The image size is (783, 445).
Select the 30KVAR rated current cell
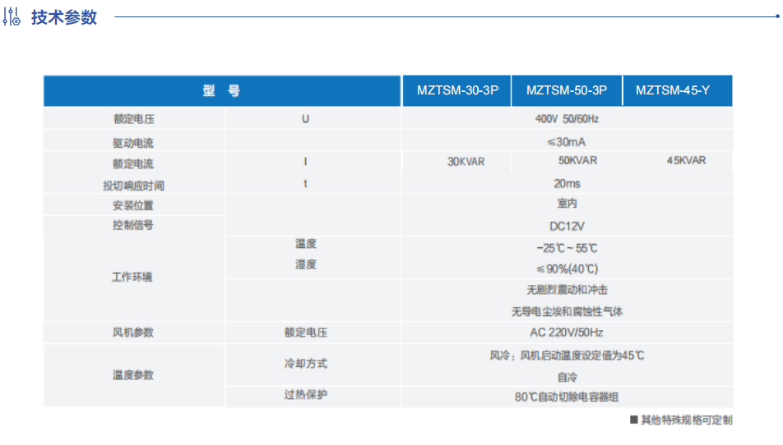coord(466,162)
